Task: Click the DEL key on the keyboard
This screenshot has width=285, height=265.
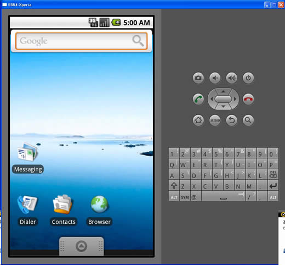Action: pos(273,174)
